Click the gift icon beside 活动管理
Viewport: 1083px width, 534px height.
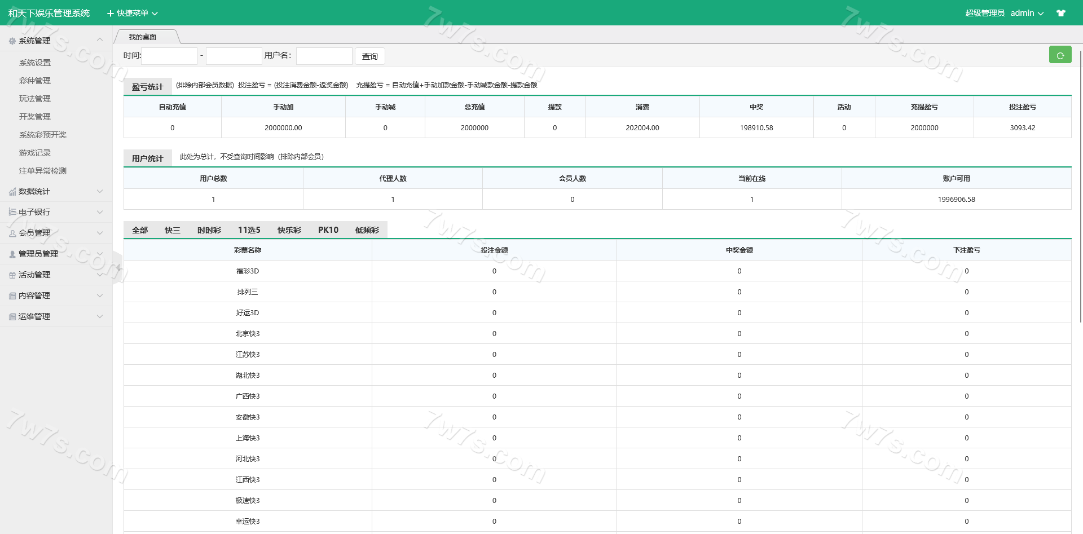(x=12, y=275)
